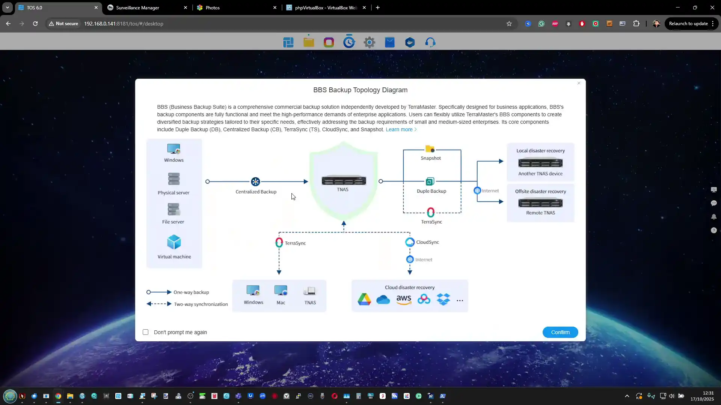
Task: Expand Chrome tab search dropdown arrow
Action: tap(7, 7)
